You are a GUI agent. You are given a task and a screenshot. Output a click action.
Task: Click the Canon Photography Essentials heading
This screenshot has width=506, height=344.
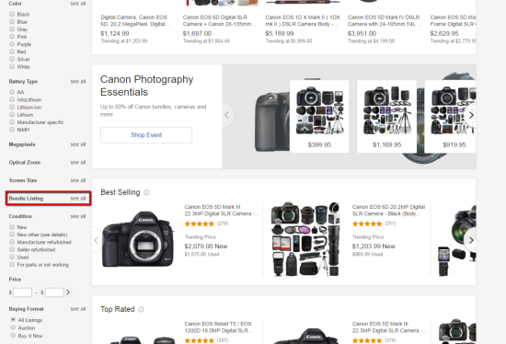pos(147,86)
